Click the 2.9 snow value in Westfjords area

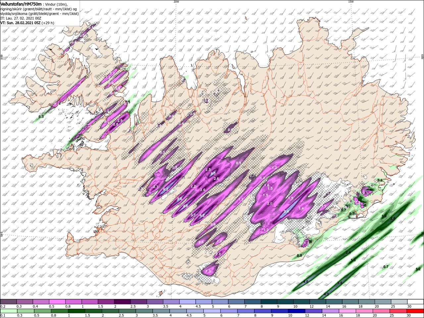pos(120,121)
